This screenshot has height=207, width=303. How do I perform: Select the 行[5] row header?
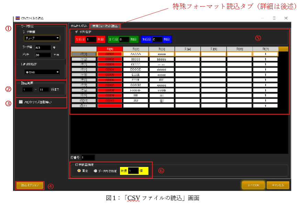tap(84, 75)
